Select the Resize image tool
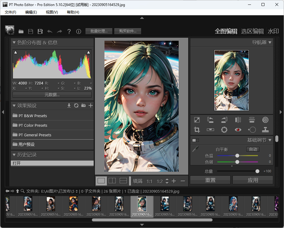This screenshot has height=228, width=284. 197,120
